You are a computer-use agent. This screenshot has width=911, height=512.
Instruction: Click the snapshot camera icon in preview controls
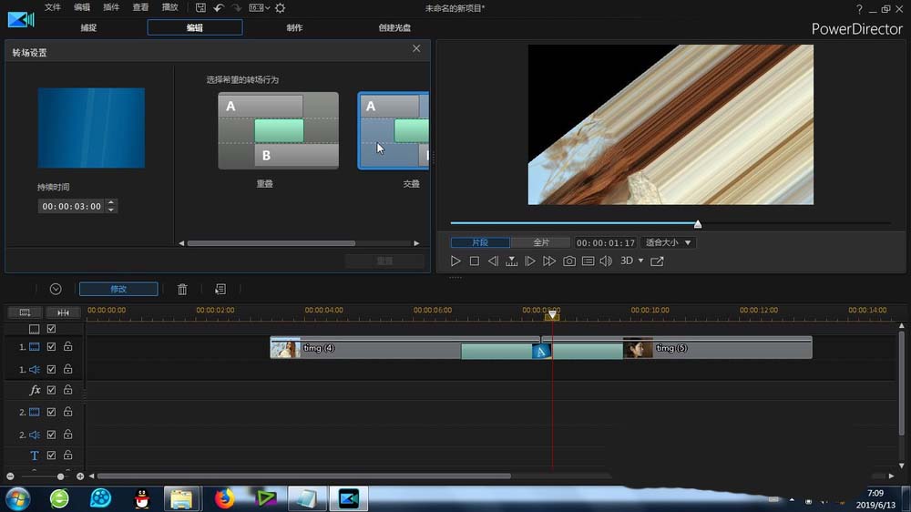click(x=569, y=261)
